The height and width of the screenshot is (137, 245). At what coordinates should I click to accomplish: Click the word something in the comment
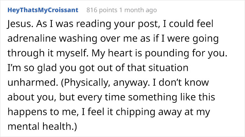153,97
